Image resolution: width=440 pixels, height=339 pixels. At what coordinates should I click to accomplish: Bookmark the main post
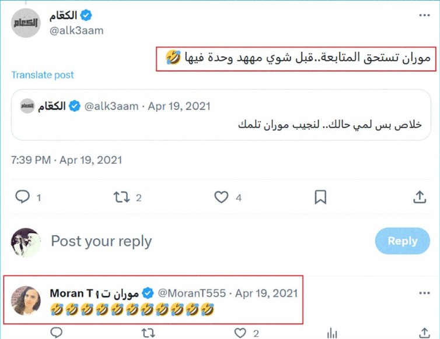click(x=320, y=197)
